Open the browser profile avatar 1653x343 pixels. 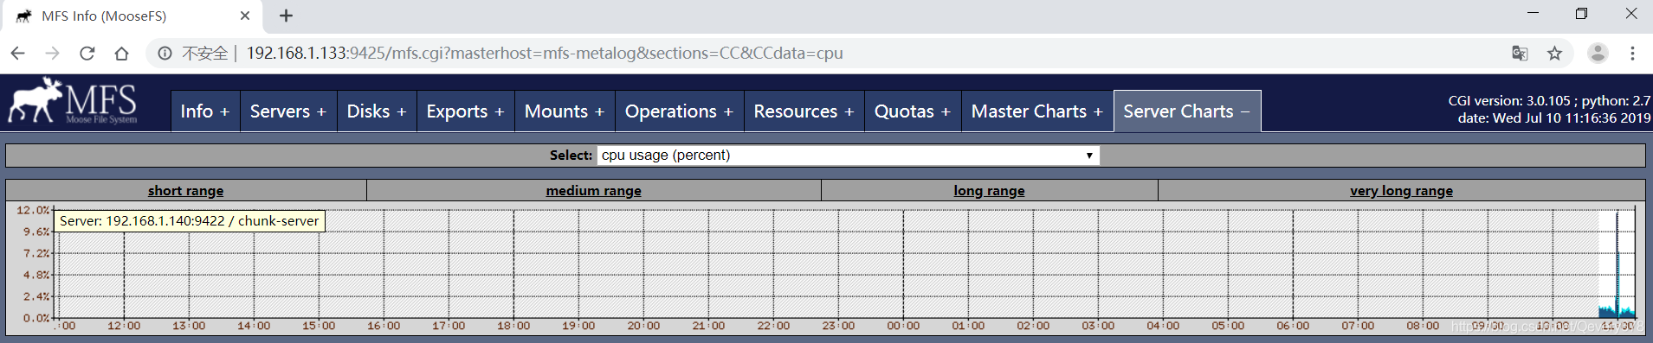[1598, 54]
